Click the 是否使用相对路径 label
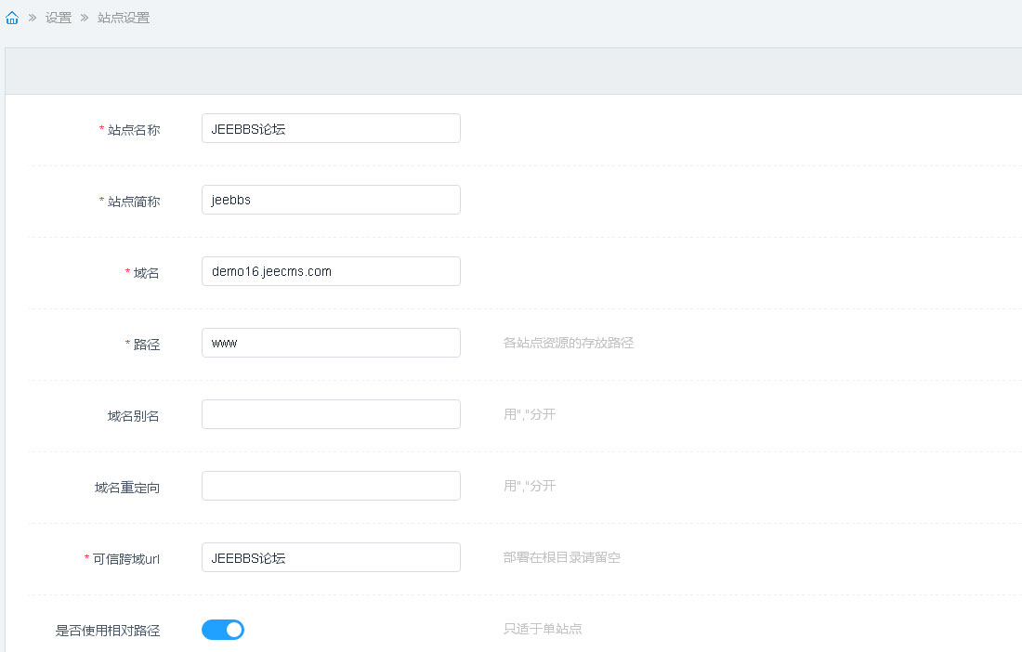This screenshot has height=652, width=1022. coord(108,631)
